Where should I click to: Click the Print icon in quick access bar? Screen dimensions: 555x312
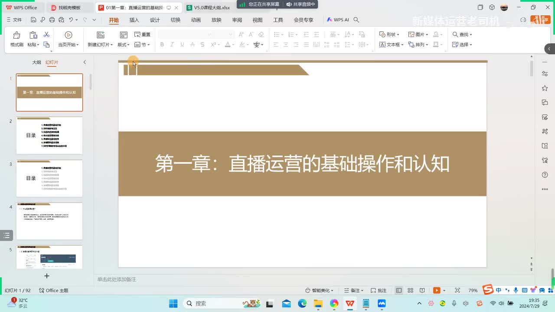point(52,20)
